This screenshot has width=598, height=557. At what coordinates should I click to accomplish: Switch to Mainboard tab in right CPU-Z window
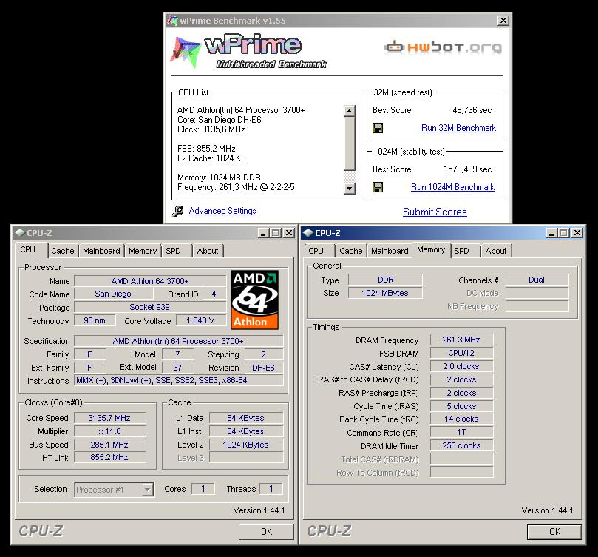390,251
